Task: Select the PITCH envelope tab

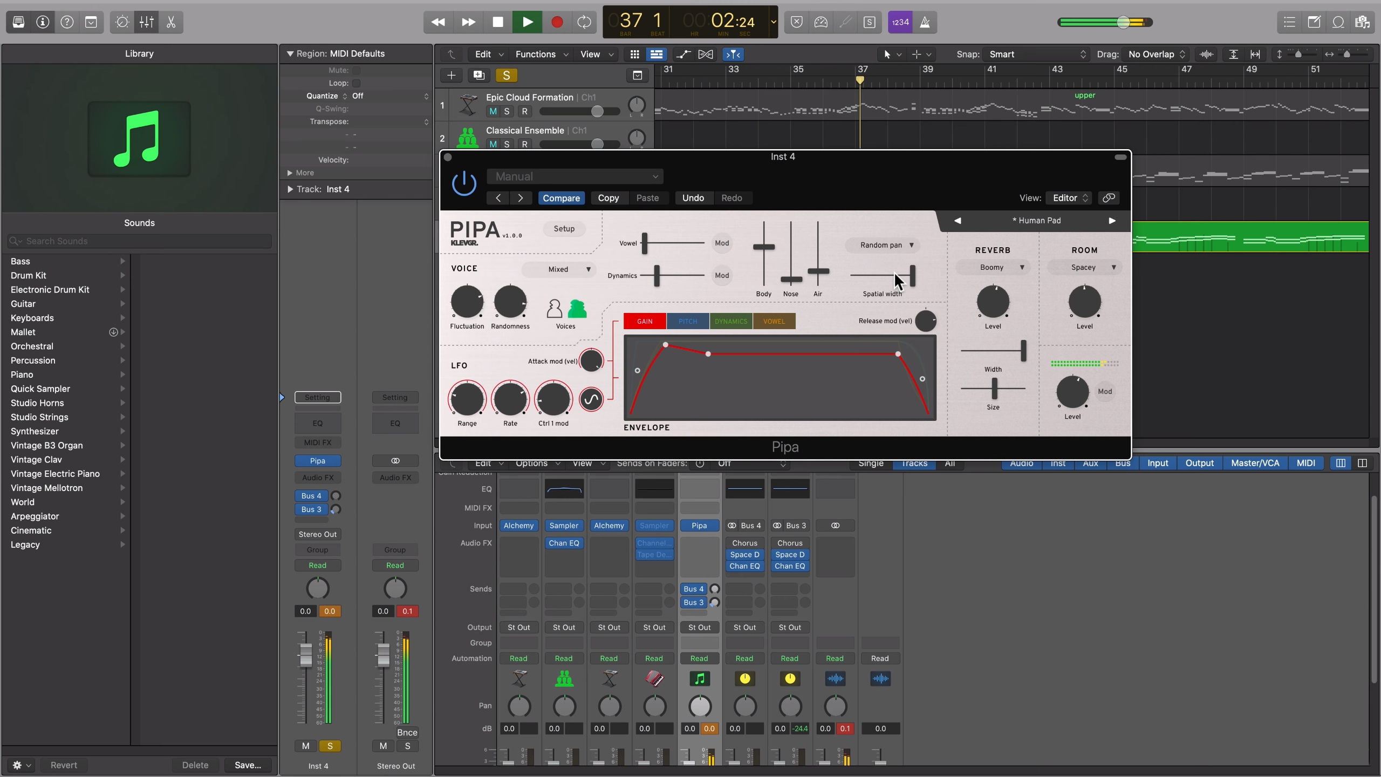Action: coord(688,322)
